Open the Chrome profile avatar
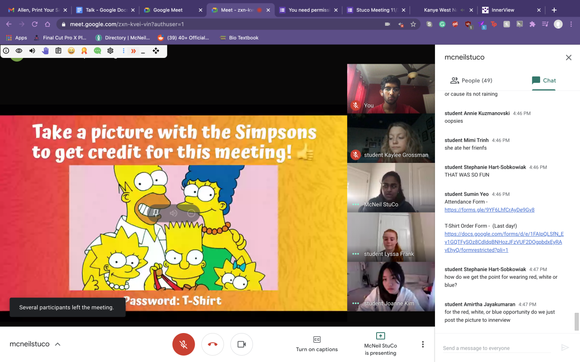This screenshot has height=362, width=580. tap(558, 24)
